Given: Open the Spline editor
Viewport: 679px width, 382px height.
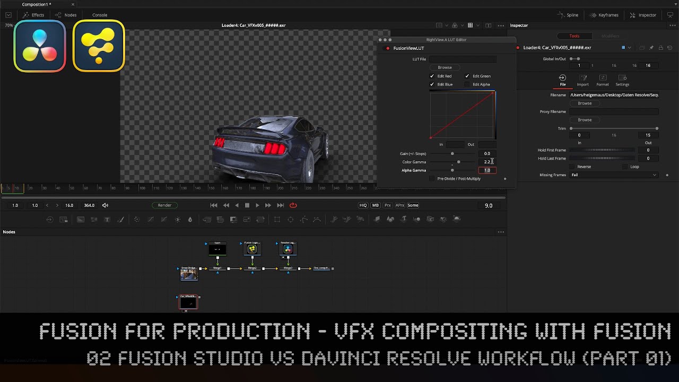Looking at the screenshot, I should 568,15.
